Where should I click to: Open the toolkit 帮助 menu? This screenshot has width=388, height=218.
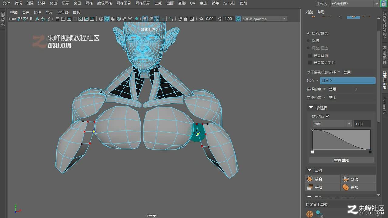click(321, 12)
